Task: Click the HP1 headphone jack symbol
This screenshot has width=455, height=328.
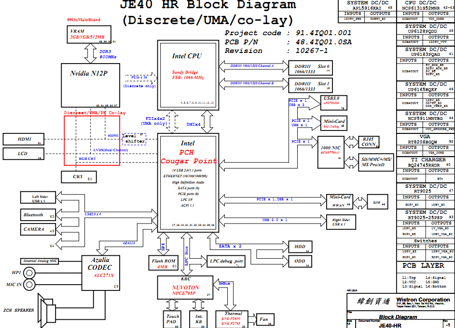Action: pyautogui.click(x=29, y=273)
